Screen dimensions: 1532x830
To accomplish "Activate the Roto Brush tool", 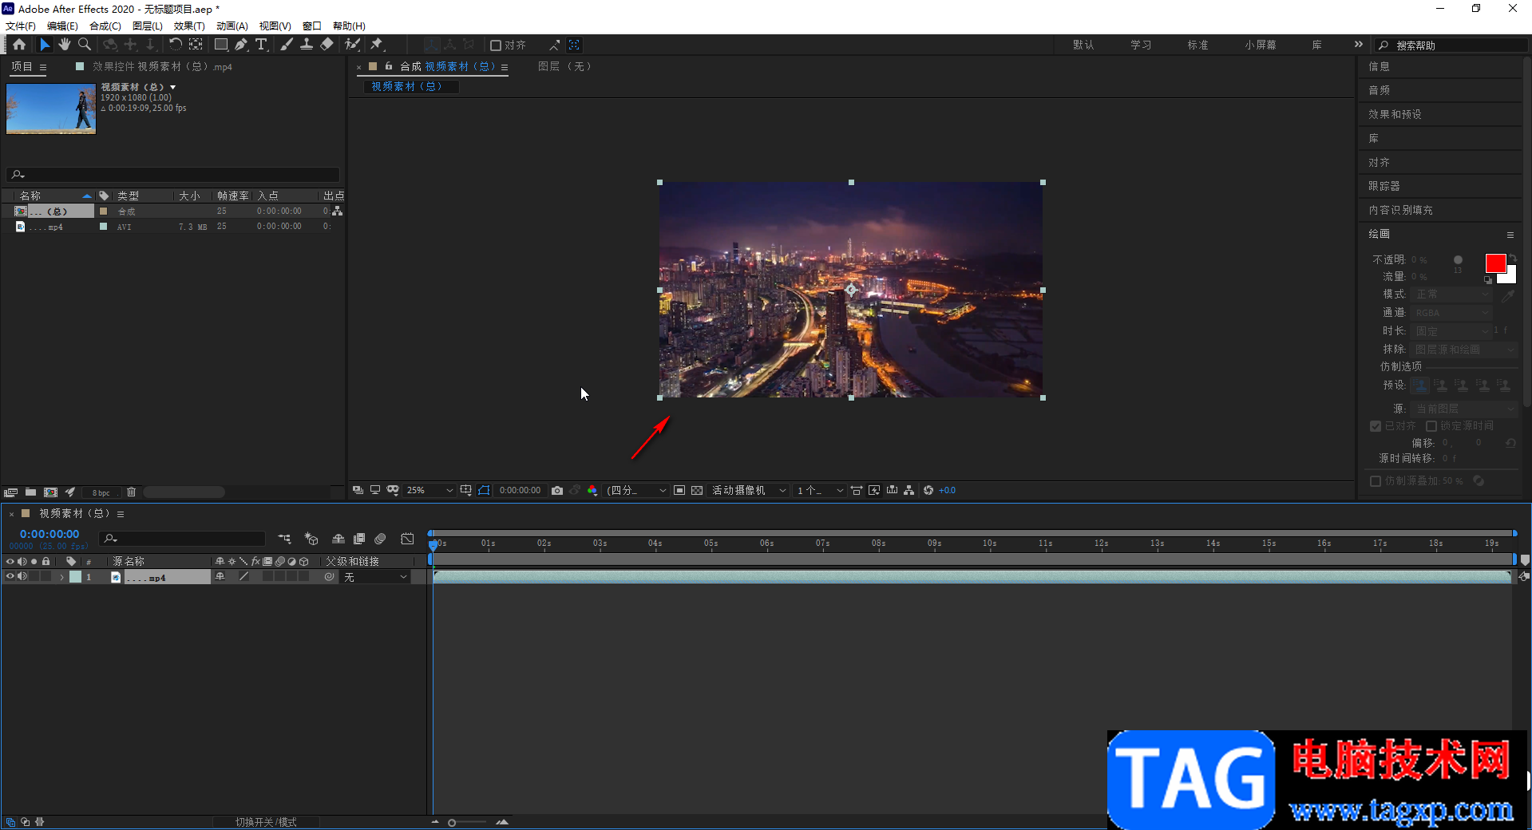I will [352, 45].
